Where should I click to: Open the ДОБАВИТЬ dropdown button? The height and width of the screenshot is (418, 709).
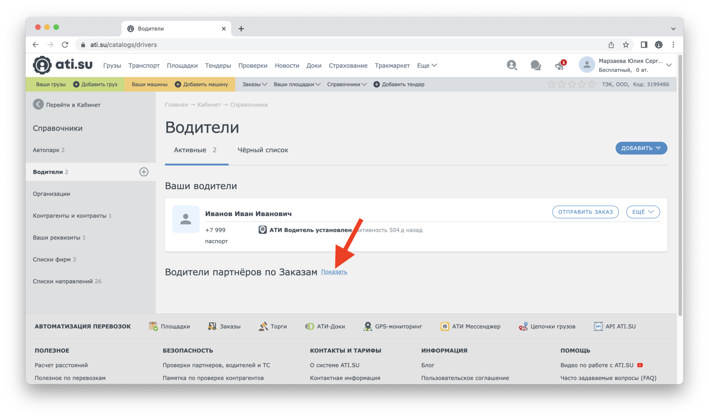pyautogui.click(x=641, y=148)
